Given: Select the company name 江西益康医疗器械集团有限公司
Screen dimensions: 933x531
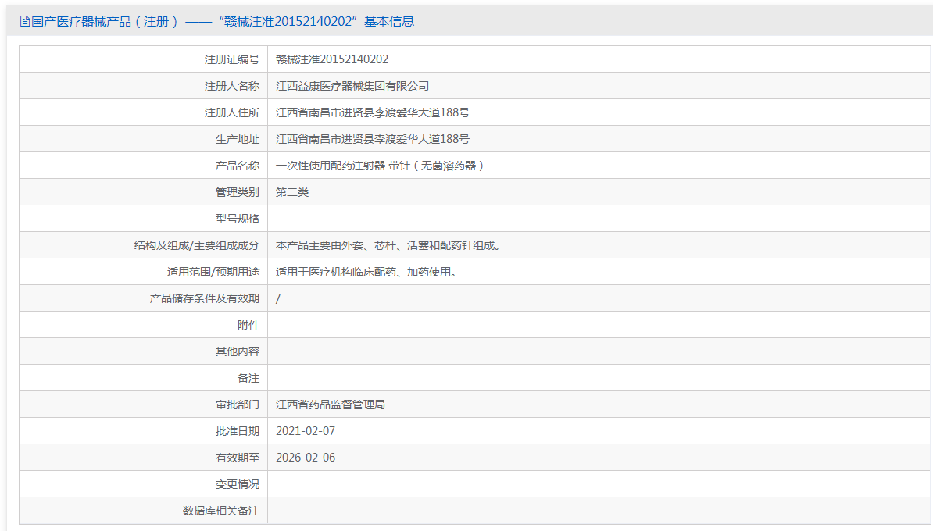Looking at the screenshot, I should tap(352, 86).
